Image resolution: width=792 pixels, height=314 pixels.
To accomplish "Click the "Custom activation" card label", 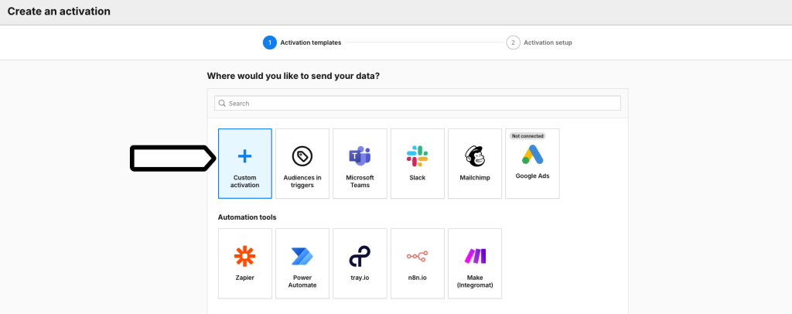I will coord(245,181).
